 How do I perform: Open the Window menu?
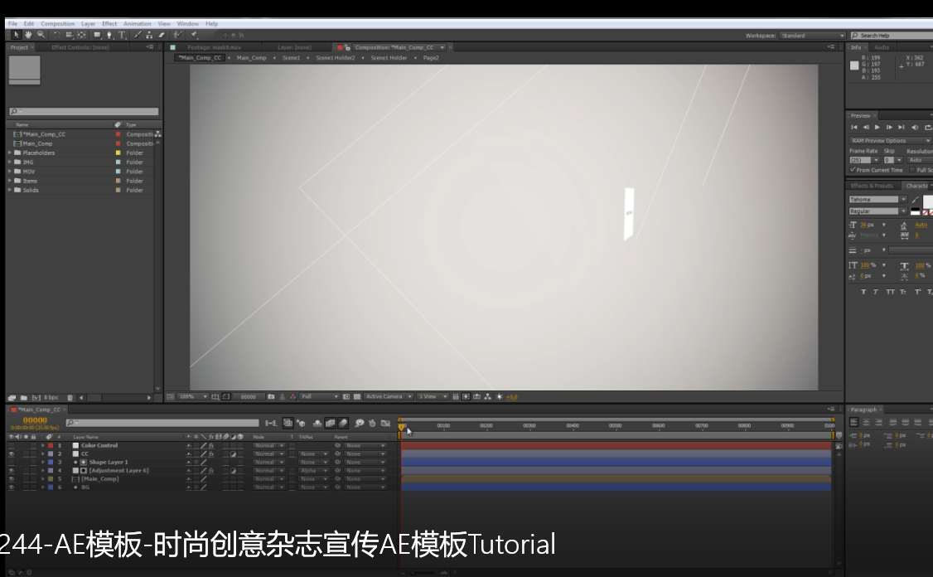[x=187, y=24]
